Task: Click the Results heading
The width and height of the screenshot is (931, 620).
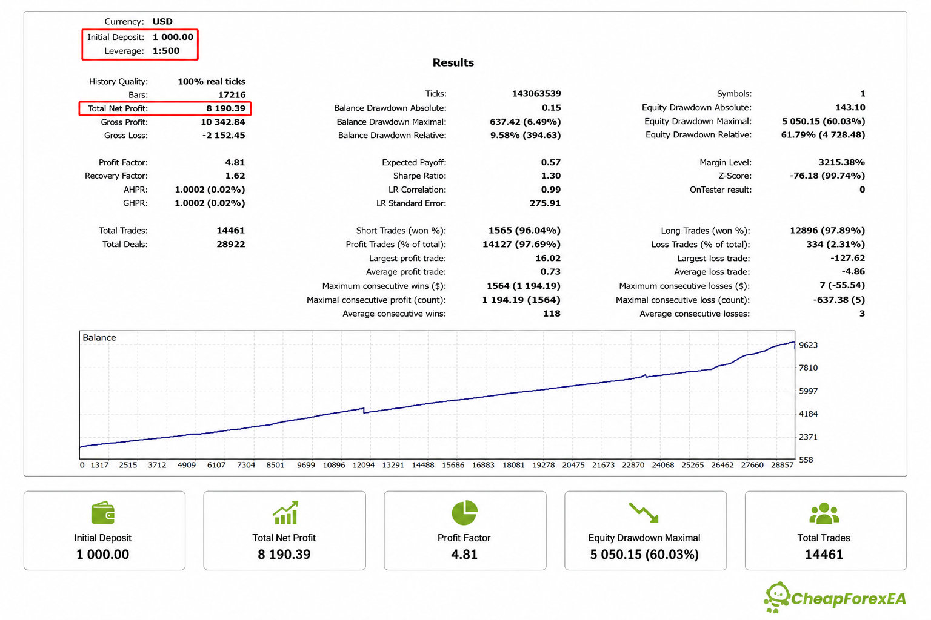Action: [x=453, y=62]
